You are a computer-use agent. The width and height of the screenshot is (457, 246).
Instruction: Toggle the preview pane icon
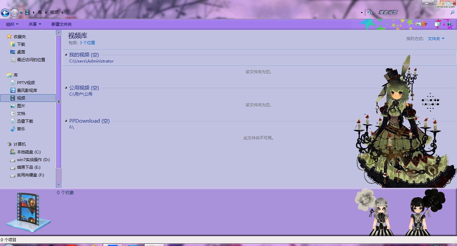click(x=437, y=24)
